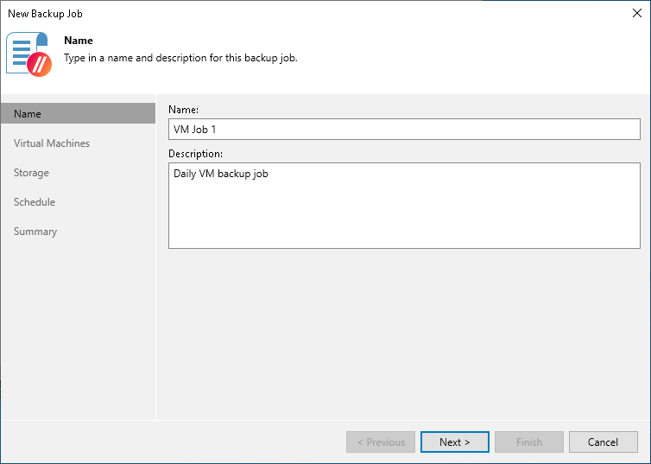Click empty sidebar area below Summary
This screenshot has width=651, height=464.
(78, 328)
